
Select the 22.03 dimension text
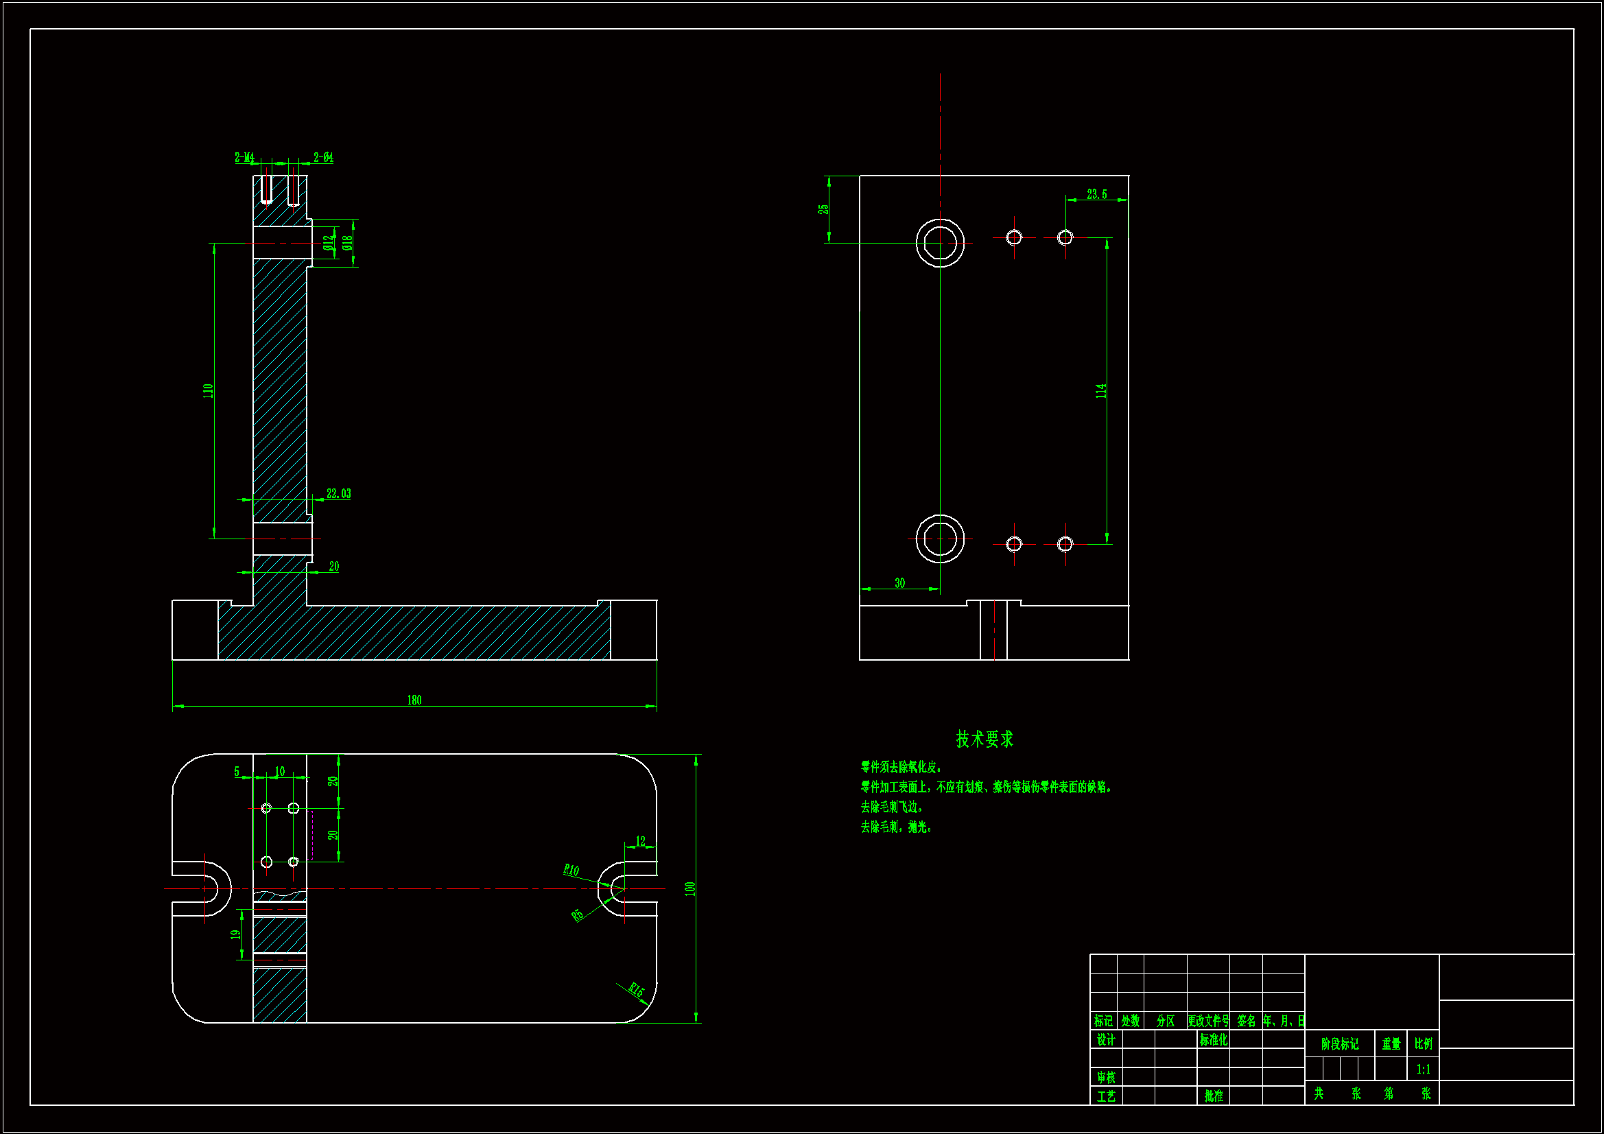tap(339, 494)
